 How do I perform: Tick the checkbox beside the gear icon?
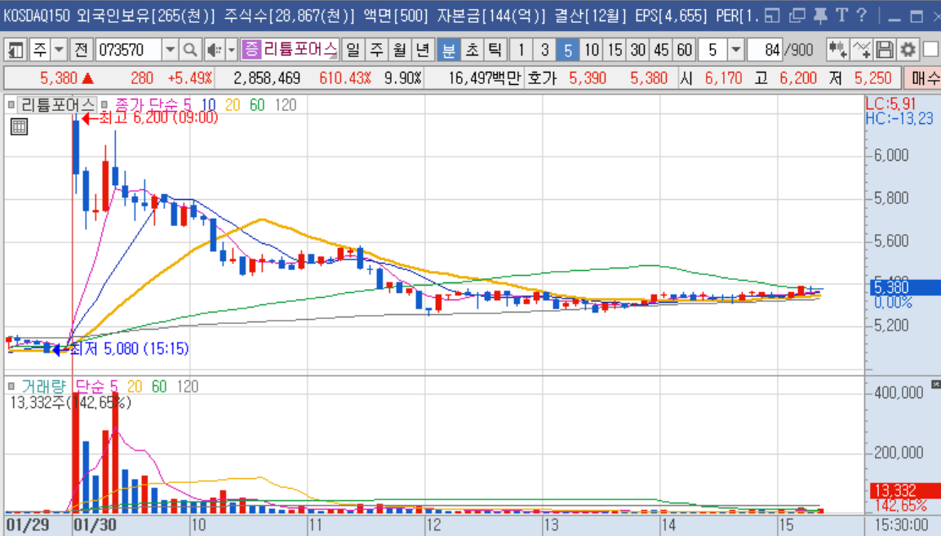[x=930, y=50]
